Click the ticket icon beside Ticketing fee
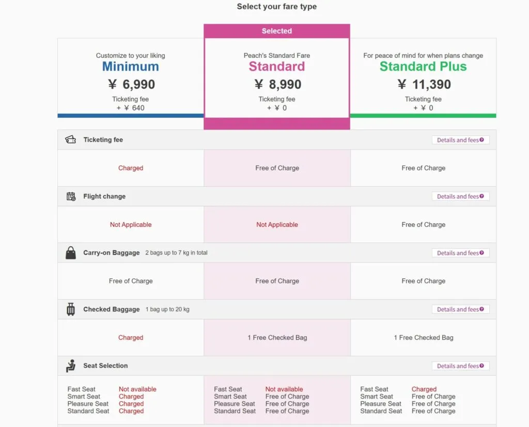The height and width of the screenshot is (427, 529). (x=71, y=140)
